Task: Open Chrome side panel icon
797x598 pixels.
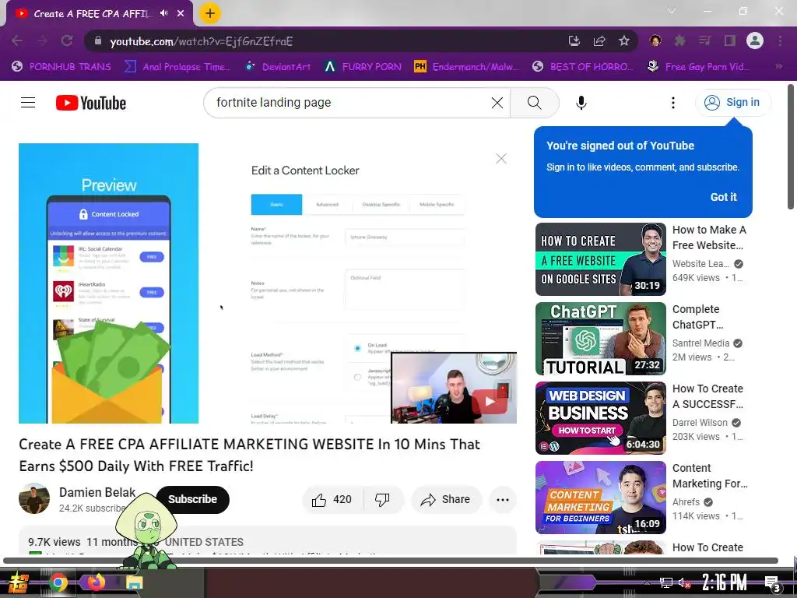Action: [x=730, y=40]
